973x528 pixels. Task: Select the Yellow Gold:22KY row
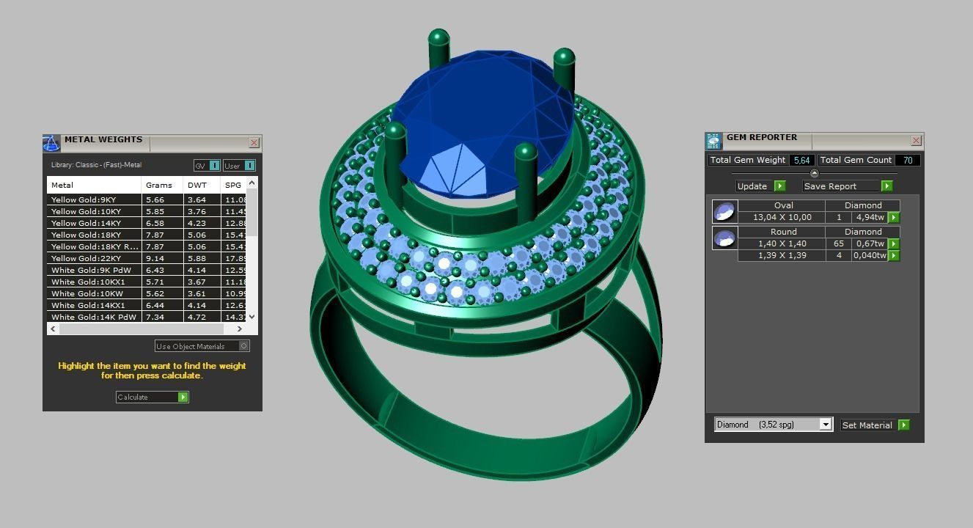pos(147,258)
